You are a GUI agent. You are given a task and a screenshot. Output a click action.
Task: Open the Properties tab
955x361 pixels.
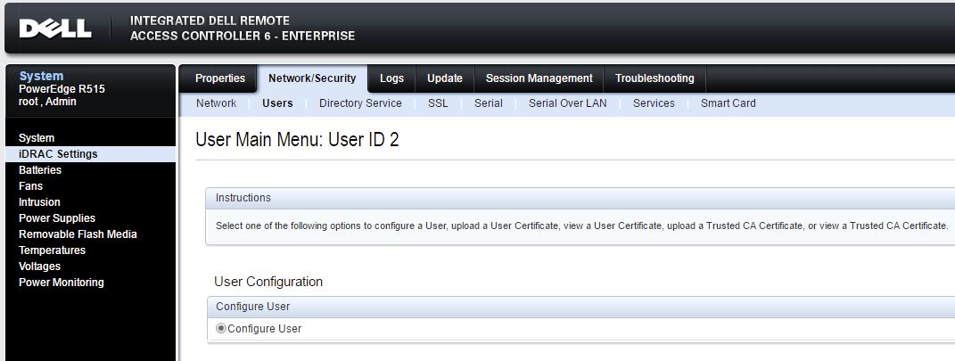[x=219, y=78]
